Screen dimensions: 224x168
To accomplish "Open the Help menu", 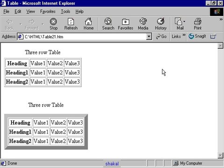I will coord(79,12).
